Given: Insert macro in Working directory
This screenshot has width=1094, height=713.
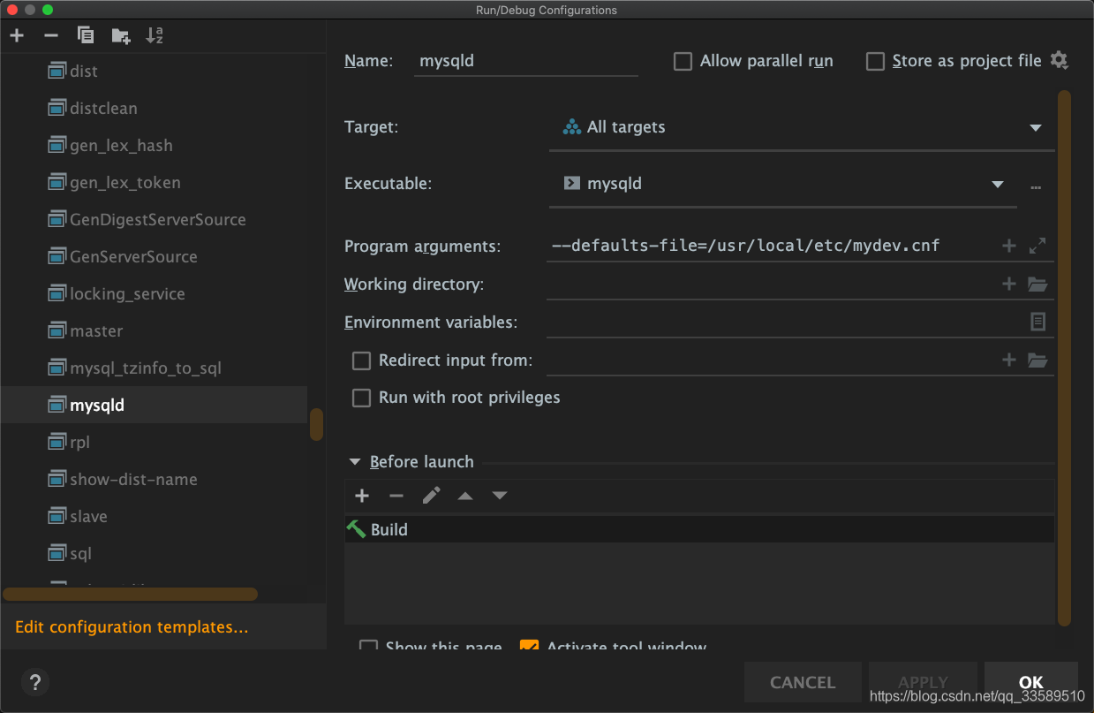Looking at the screenshot, I should 1009,284.
